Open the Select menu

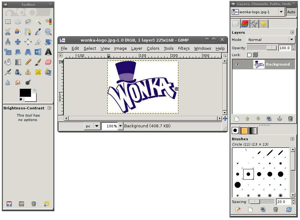click(x=90, y=49)
